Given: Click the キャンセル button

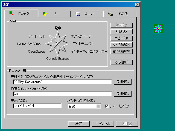Looking at the screenshot, I should pyautogui.click(x=103, y=124).
